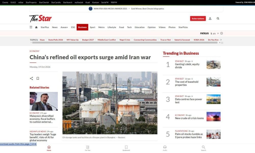Bookmark the article using bookmark icon
Image resolution: width=255 pixels, height=153 pixels.
[38, 78]
